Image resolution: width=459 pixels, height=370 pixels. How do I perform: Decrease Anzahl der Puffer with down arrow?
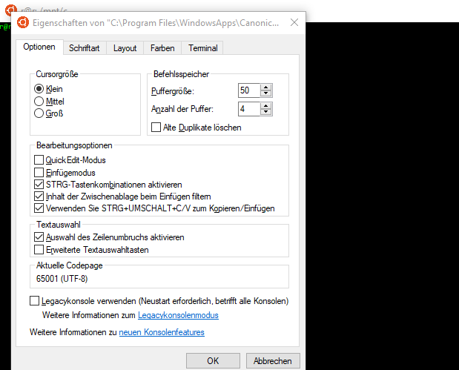pos(265,112)
